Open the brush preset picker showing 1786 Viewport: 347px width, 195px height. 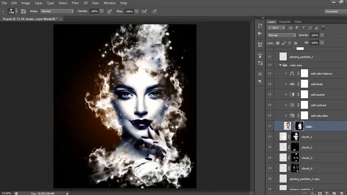(x=13, y=11)
